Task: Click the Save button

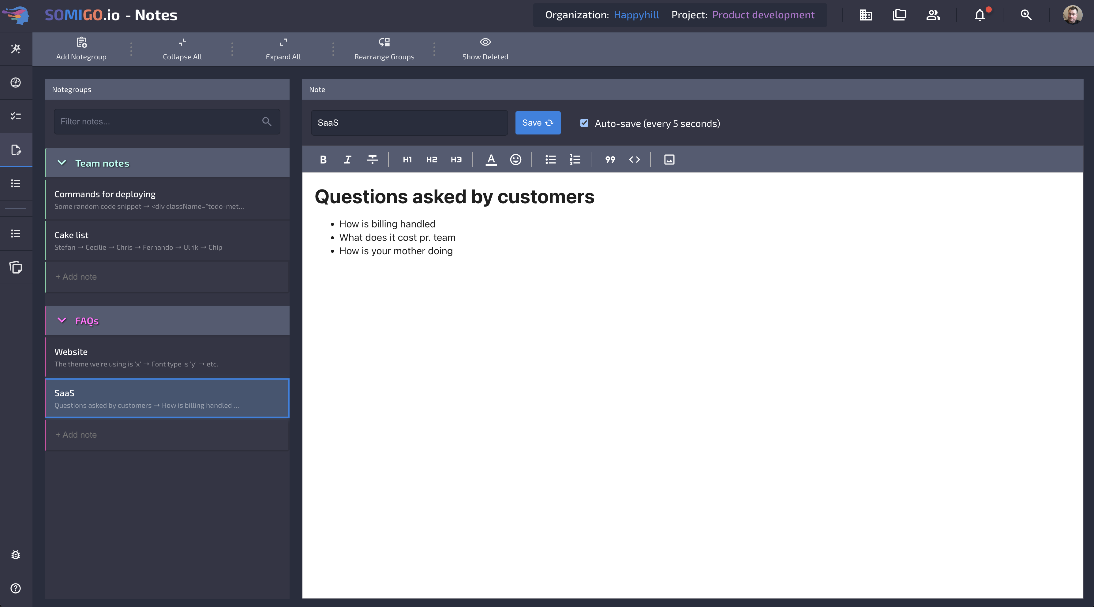Action: [538, 123]
